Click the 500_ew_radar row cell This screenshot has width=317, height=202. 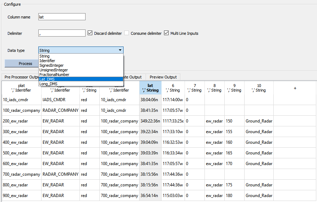(21, 153)
